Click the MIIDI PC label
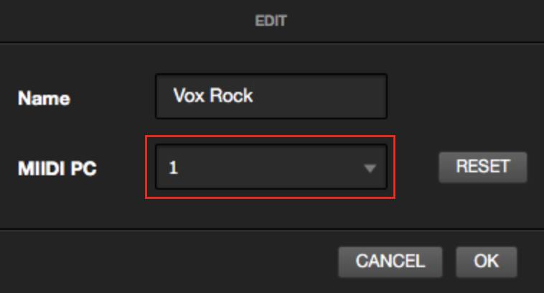 [x=57, y=169]
